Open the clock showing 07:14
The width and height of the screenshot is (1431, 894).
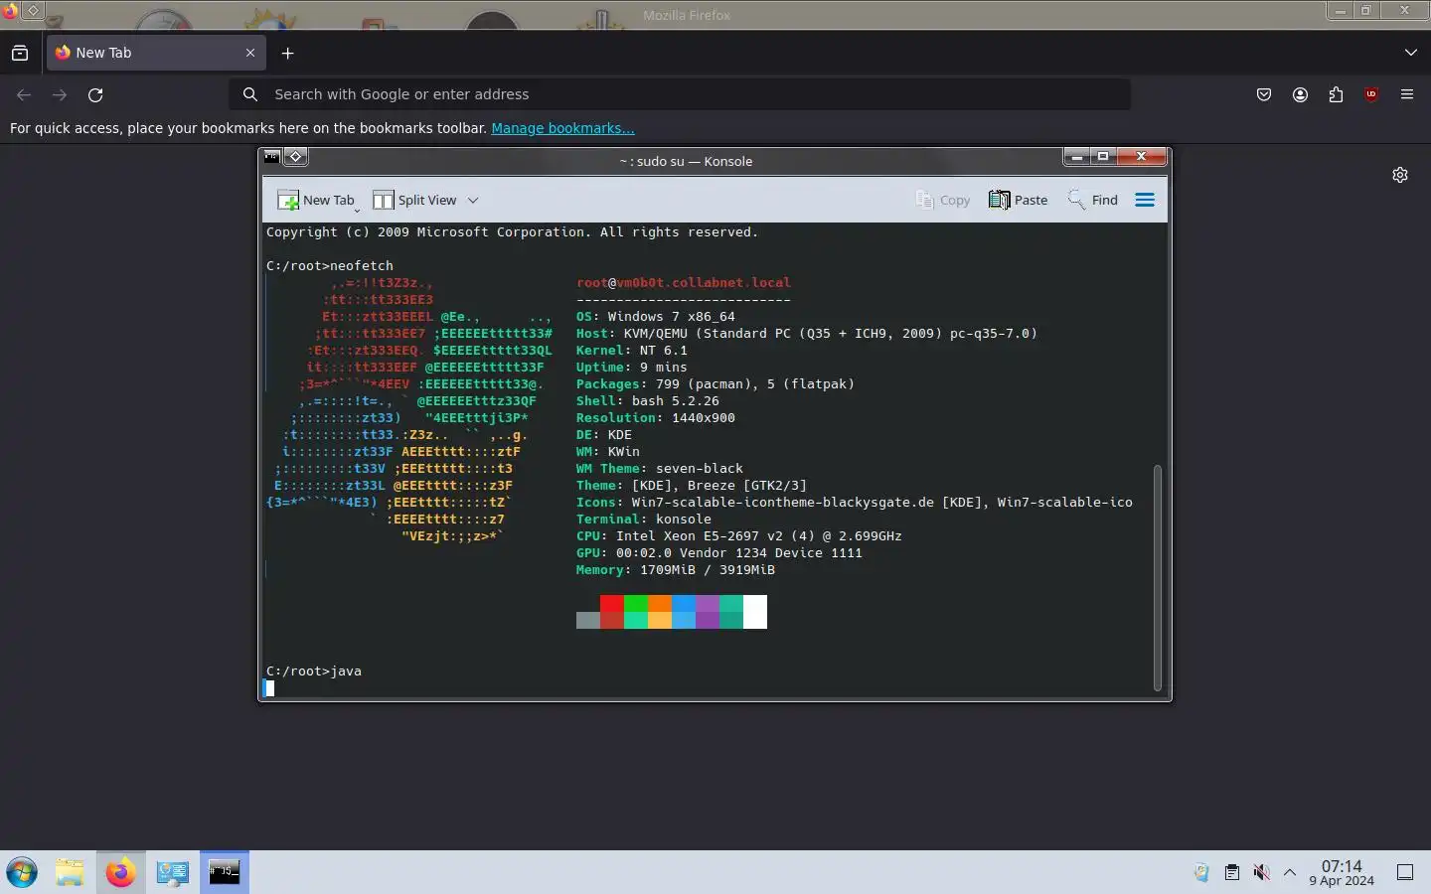(1342, 872)
